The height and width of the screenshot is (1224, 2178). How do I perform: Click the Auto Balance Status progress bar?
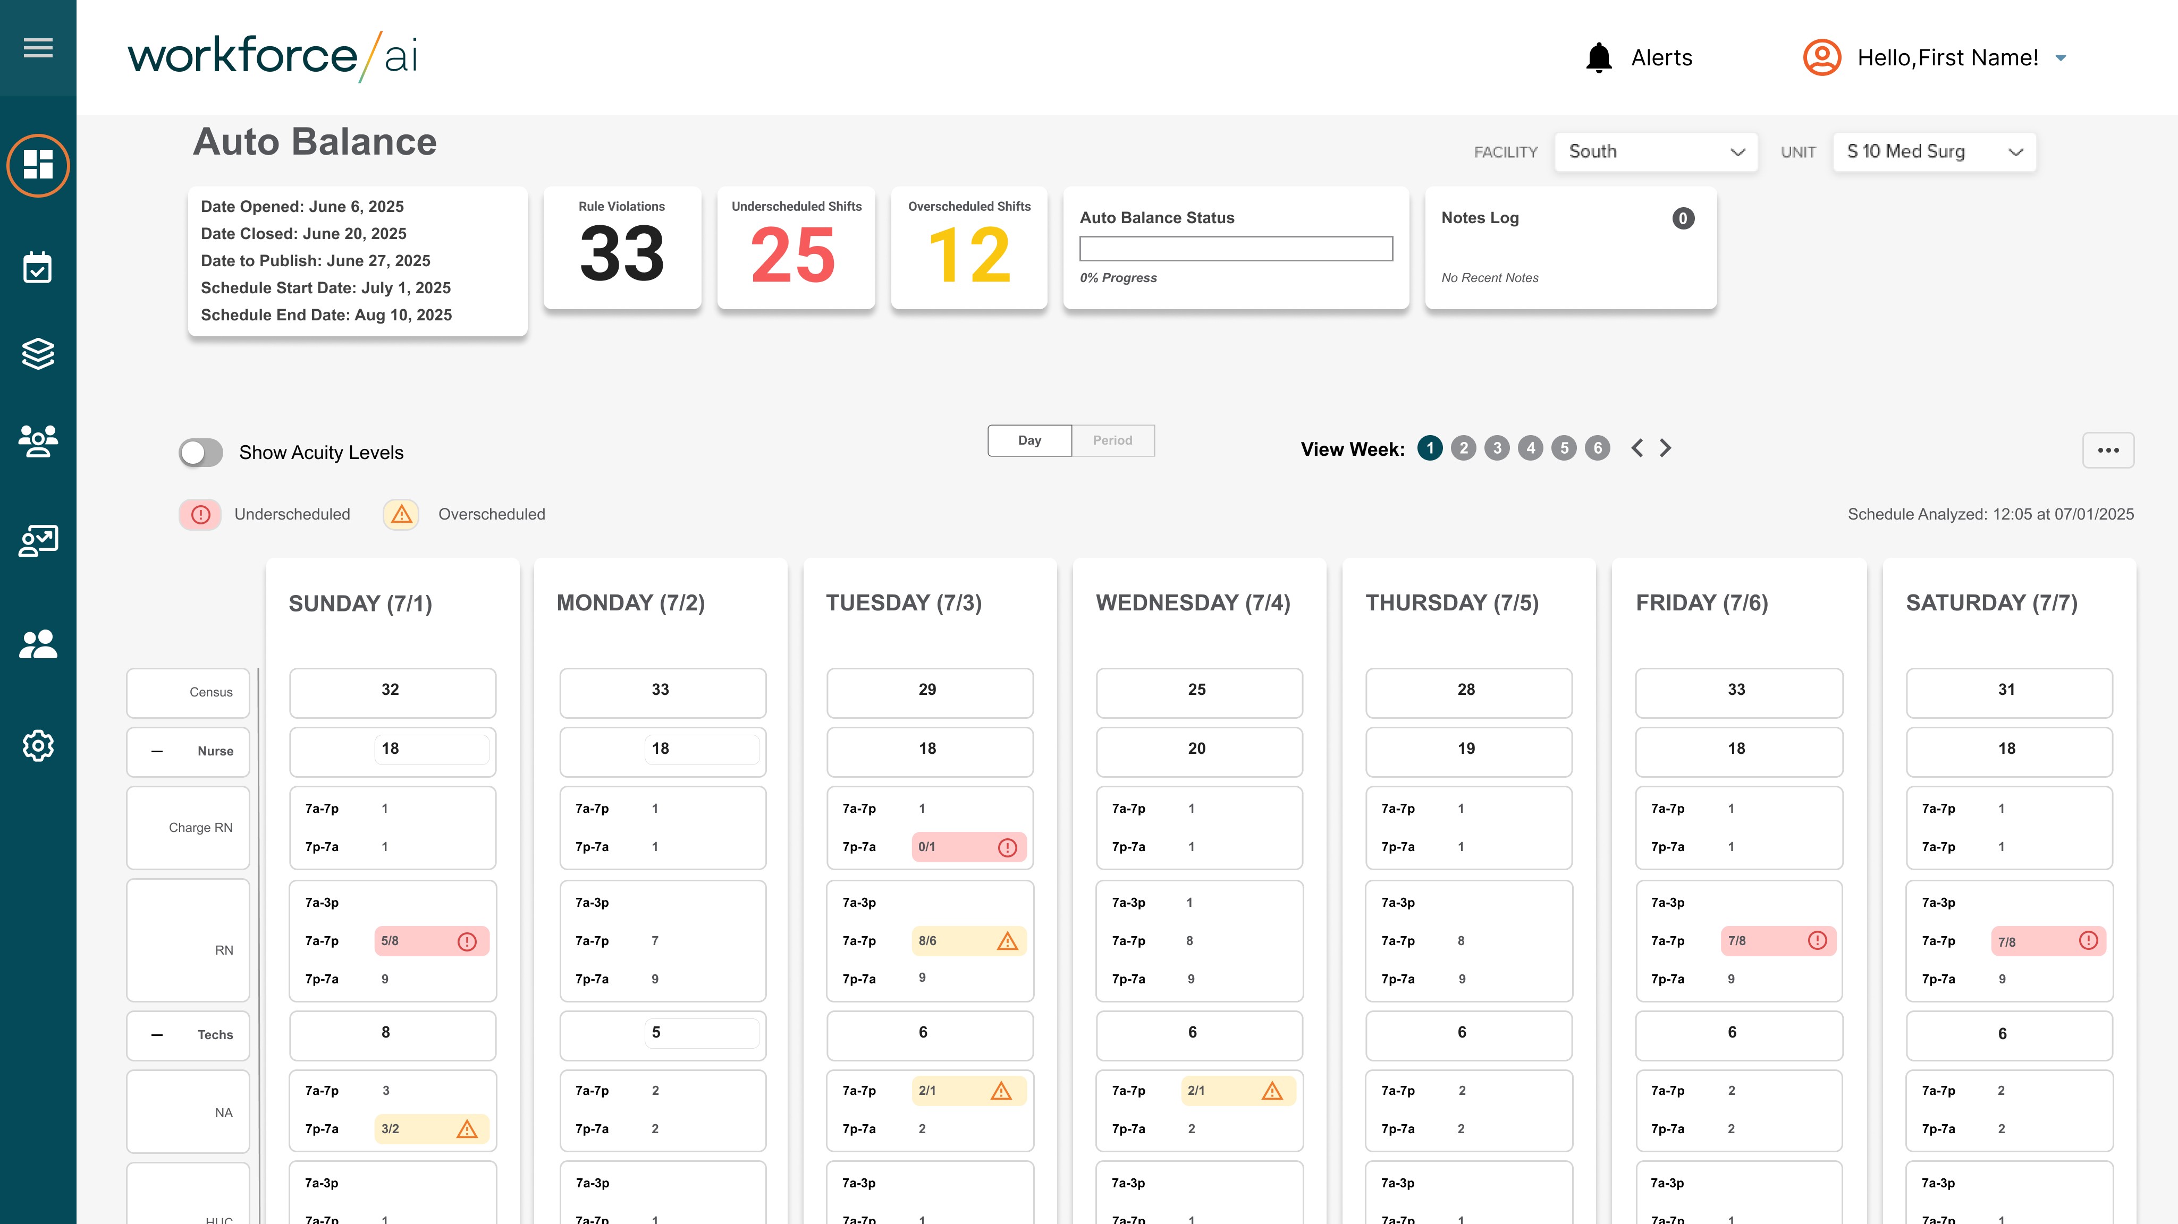point(1235,249)
